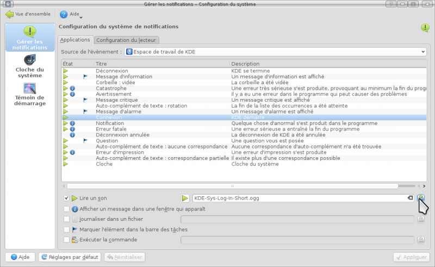Select the Catastrophe event row
This screenshot has width=435, height=267.
[x=244, y=88]
